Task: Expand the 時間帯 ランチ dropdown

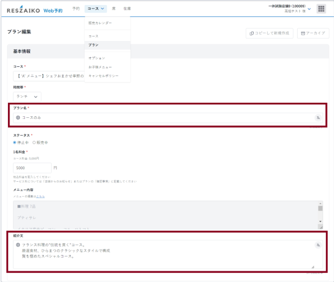Action: point(27,96)
